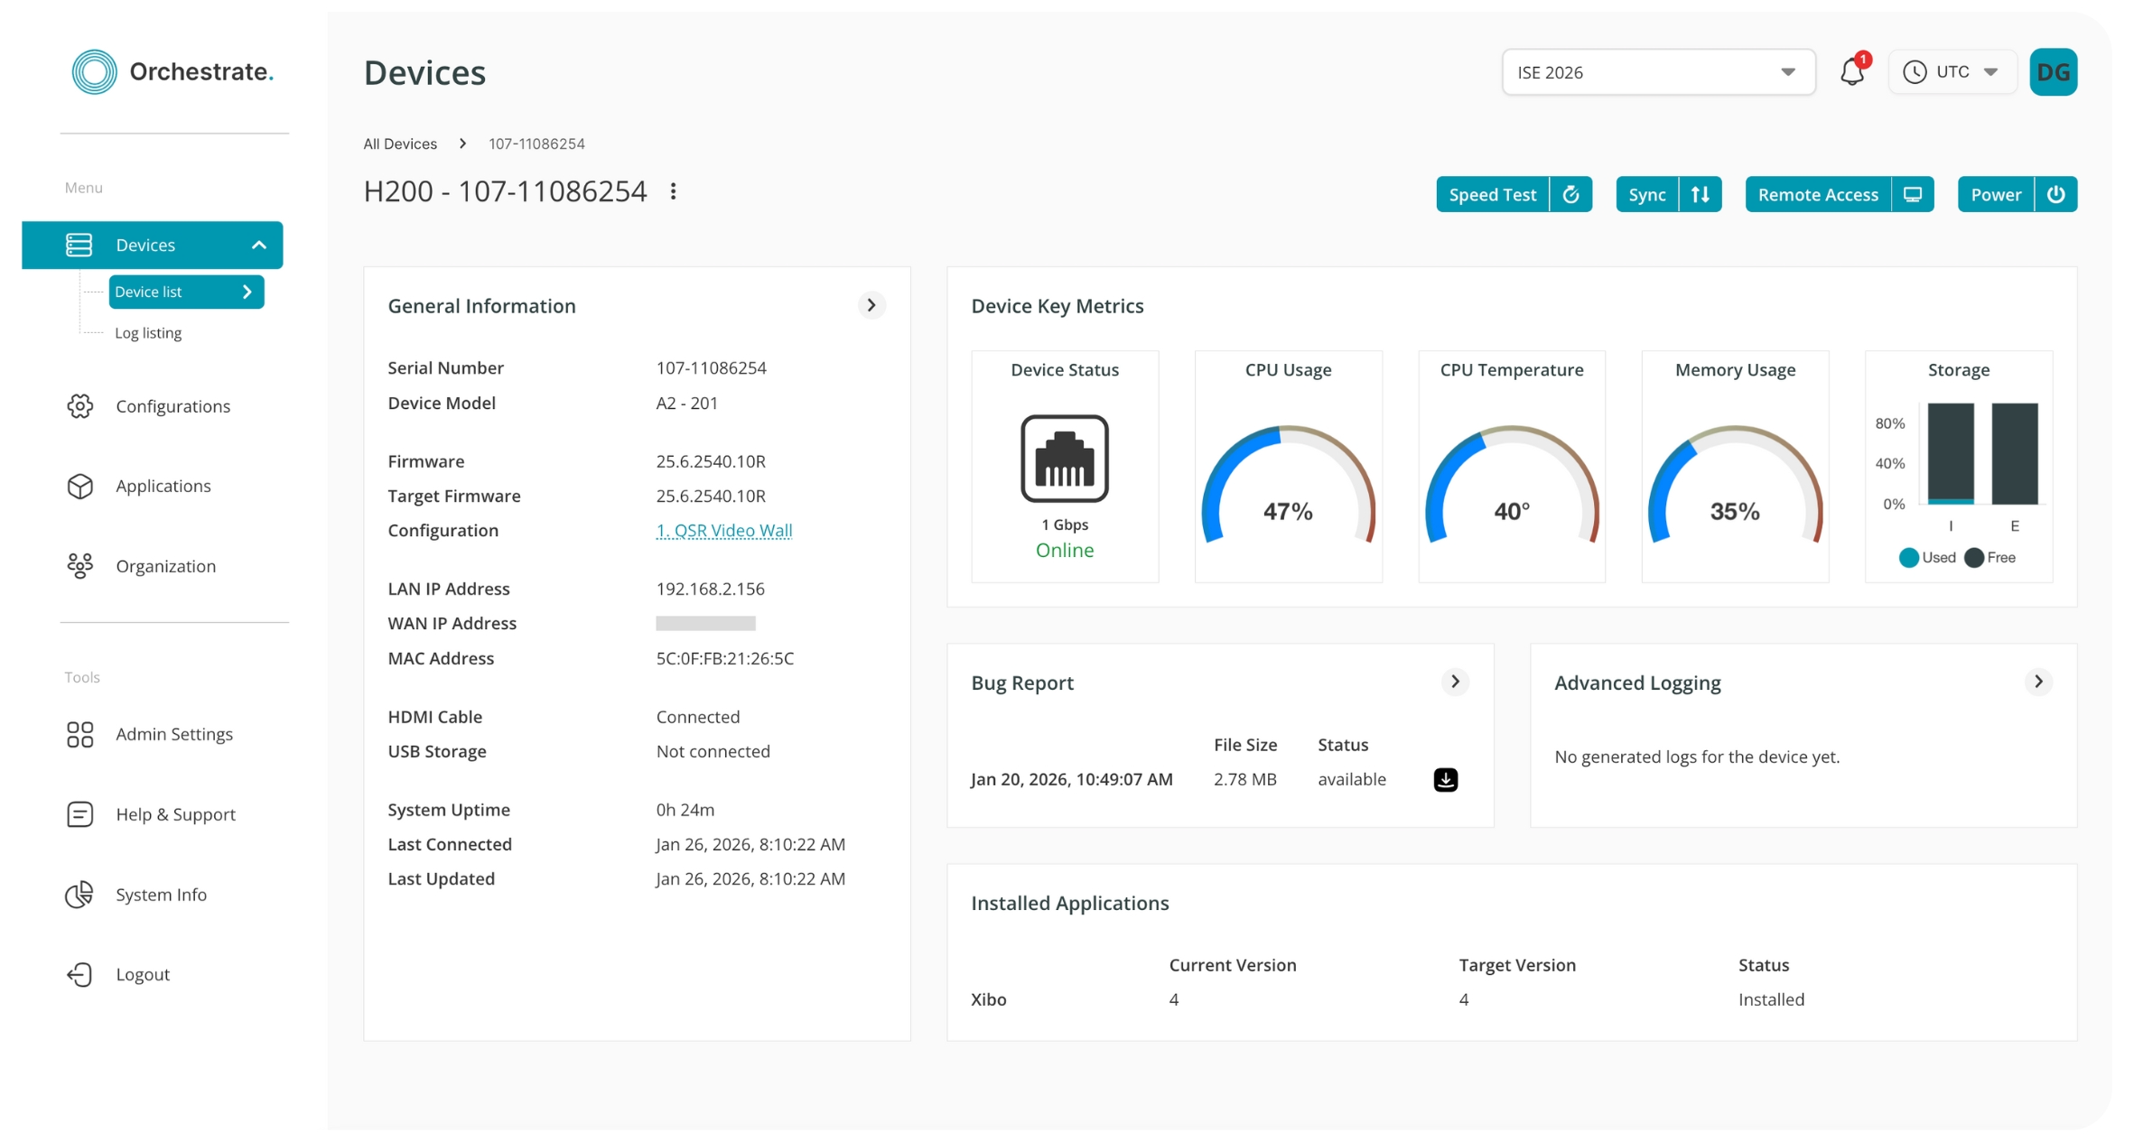Select Log listing in the sidebar
2134x1142 pixels.
tap(148, 333)
